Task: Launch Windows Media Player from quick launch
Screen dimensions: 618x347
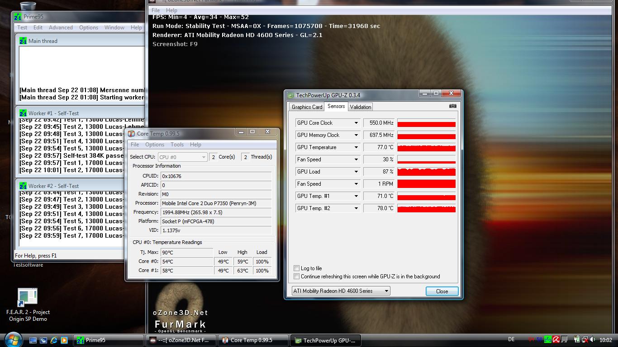Action: [64, 340]
